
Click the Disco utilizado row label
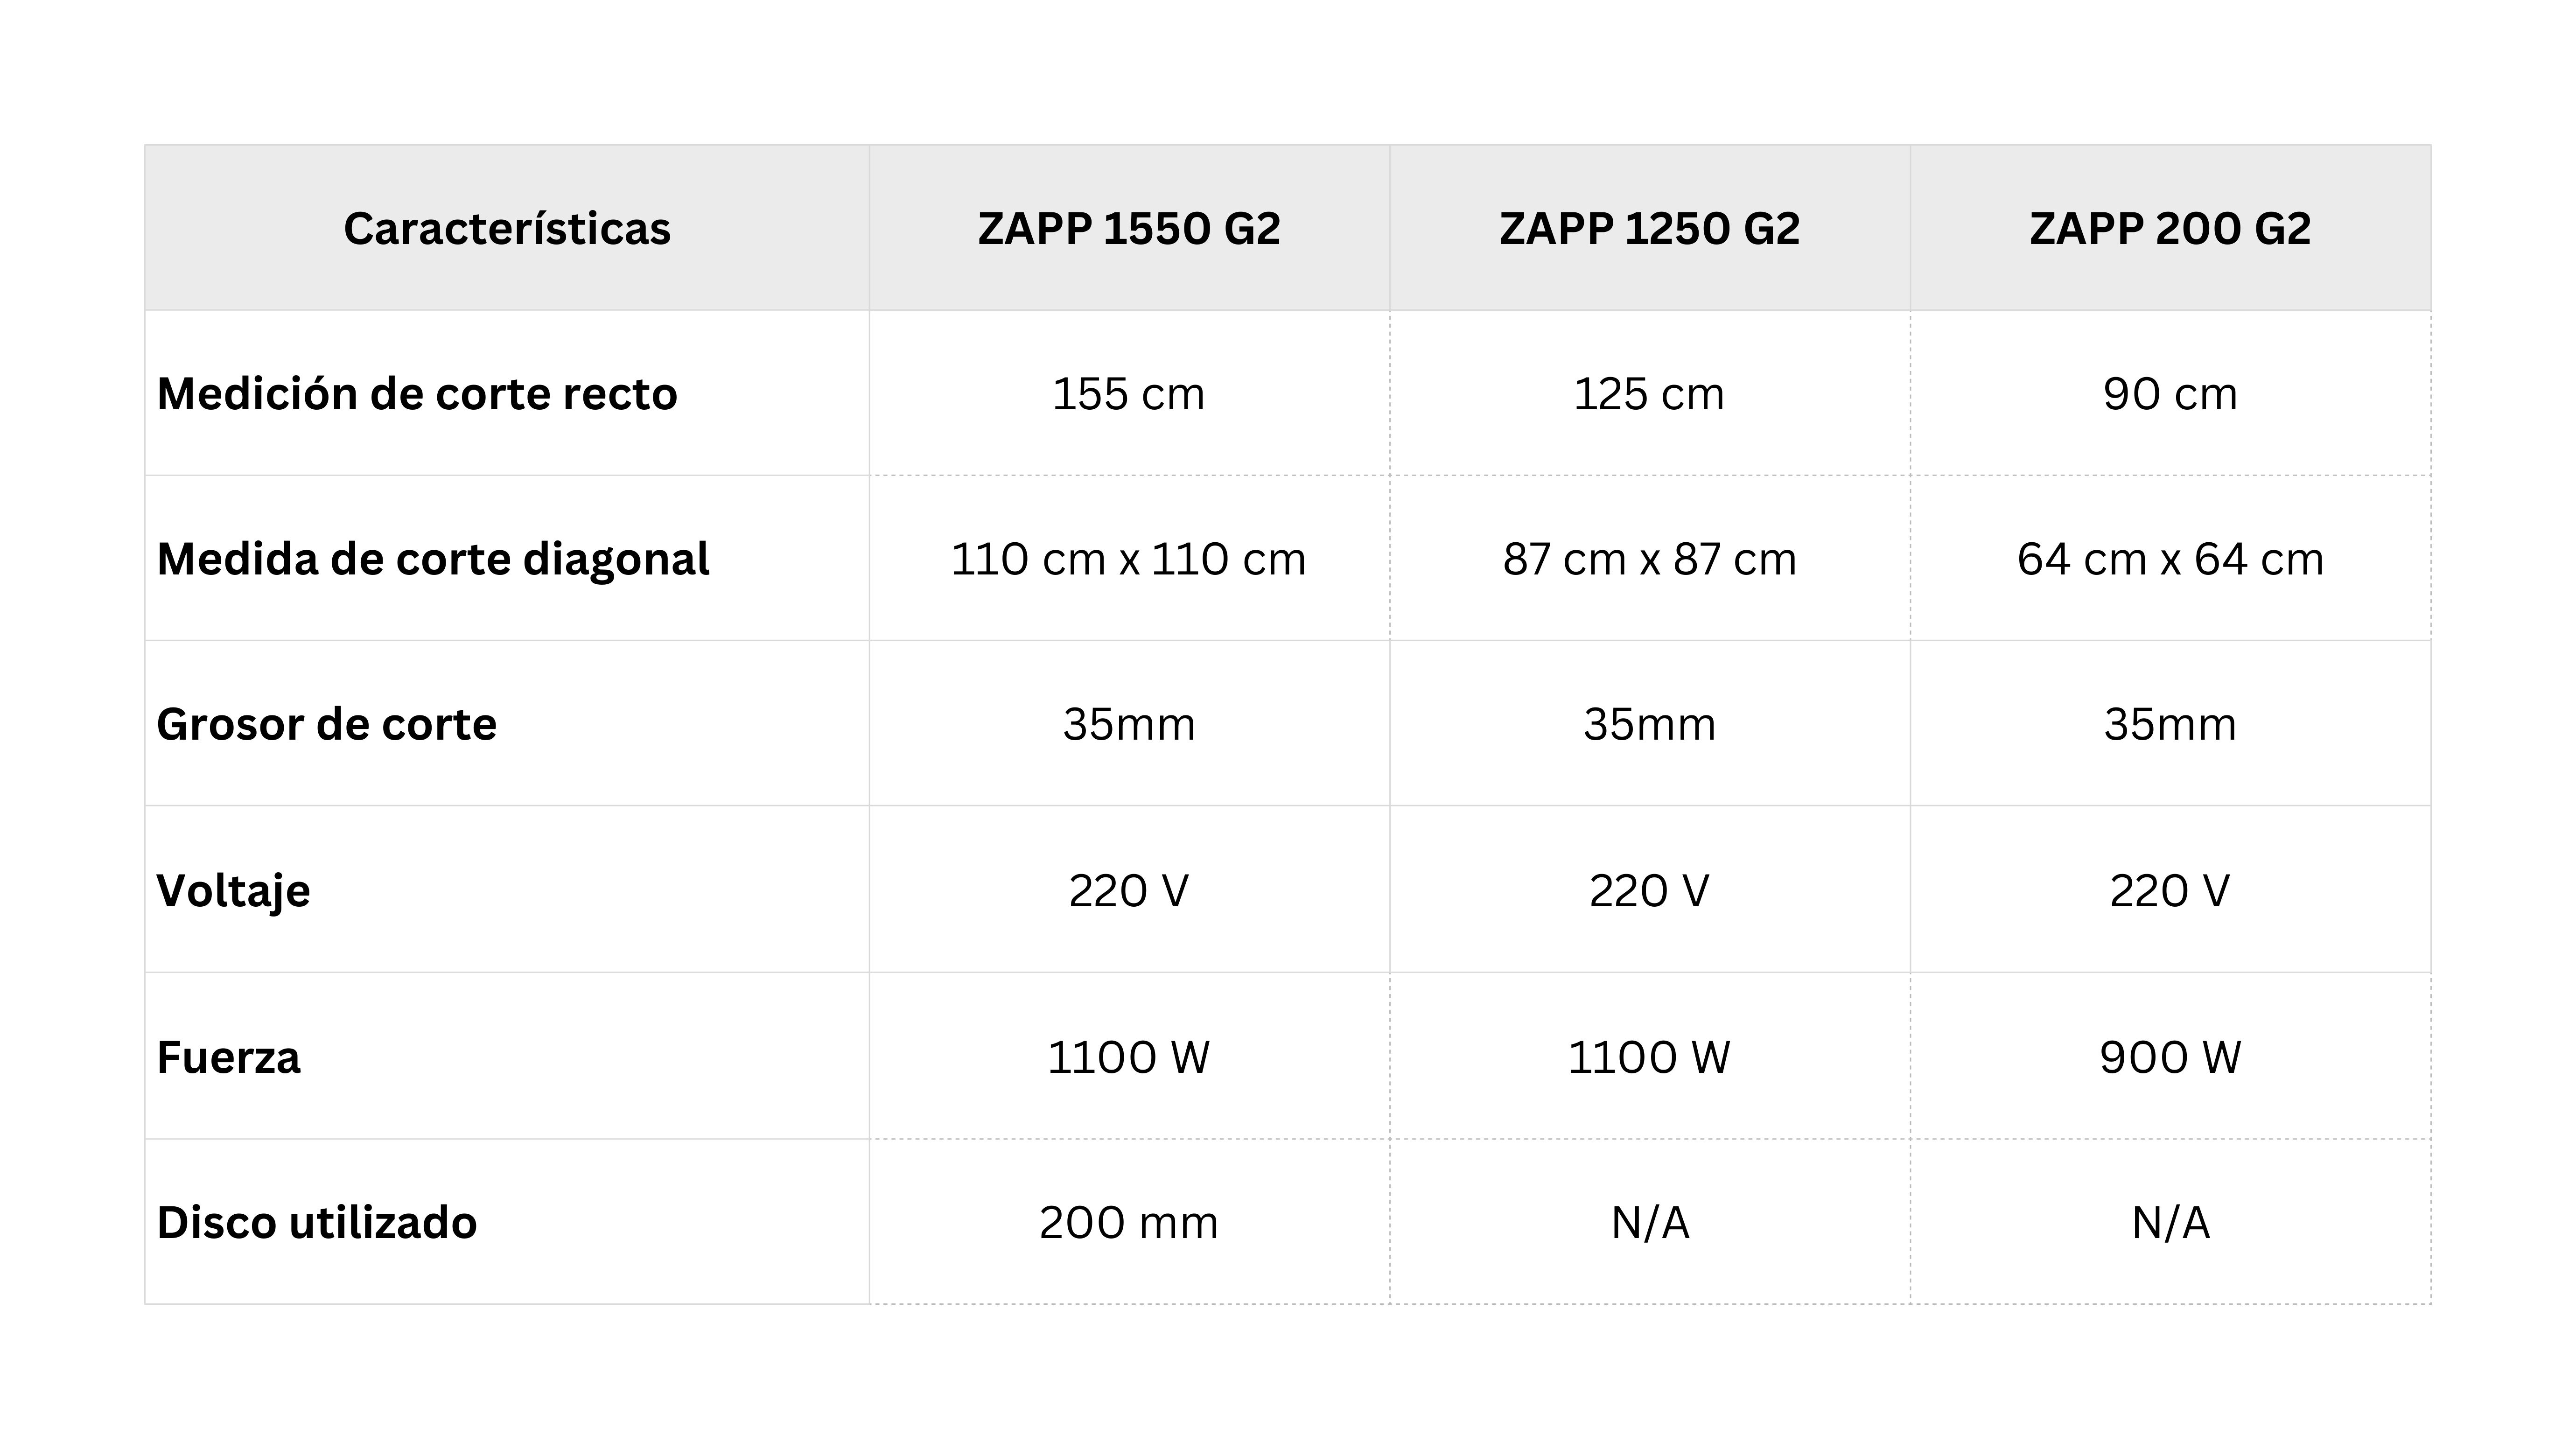point(317,1222)
